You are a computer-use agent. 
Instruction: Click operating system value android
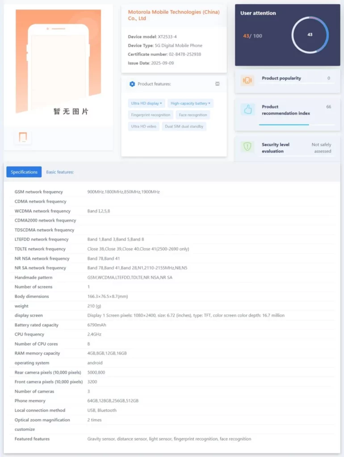95,363
